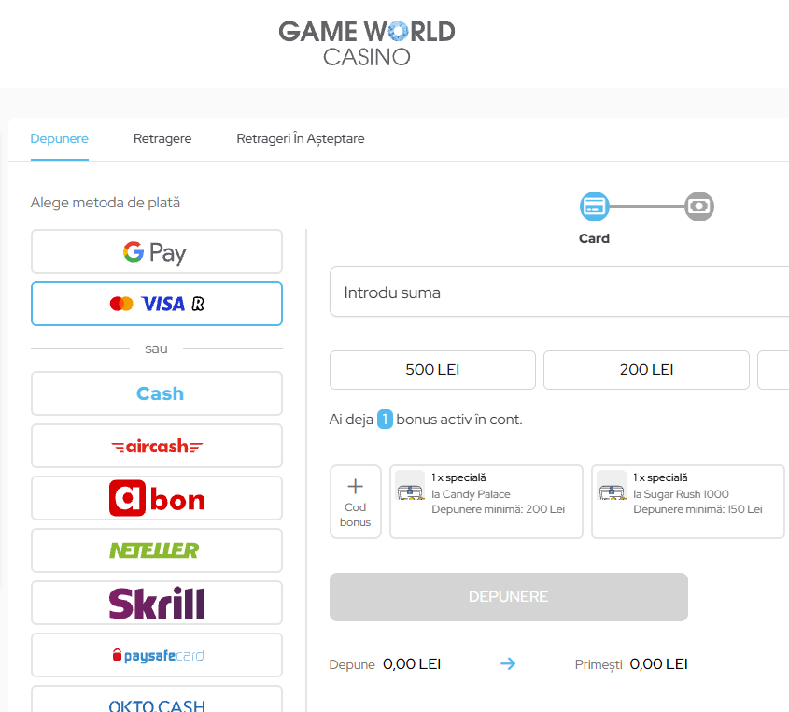Screen dimensions: 789x712
Task: Click the Depune 0,00 LEI value
Action: (412, 664)
